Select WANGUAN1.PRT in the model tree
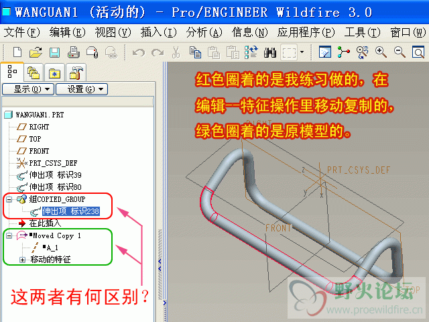The width and height of the screenshot is (429, 322). coord(40,115)
